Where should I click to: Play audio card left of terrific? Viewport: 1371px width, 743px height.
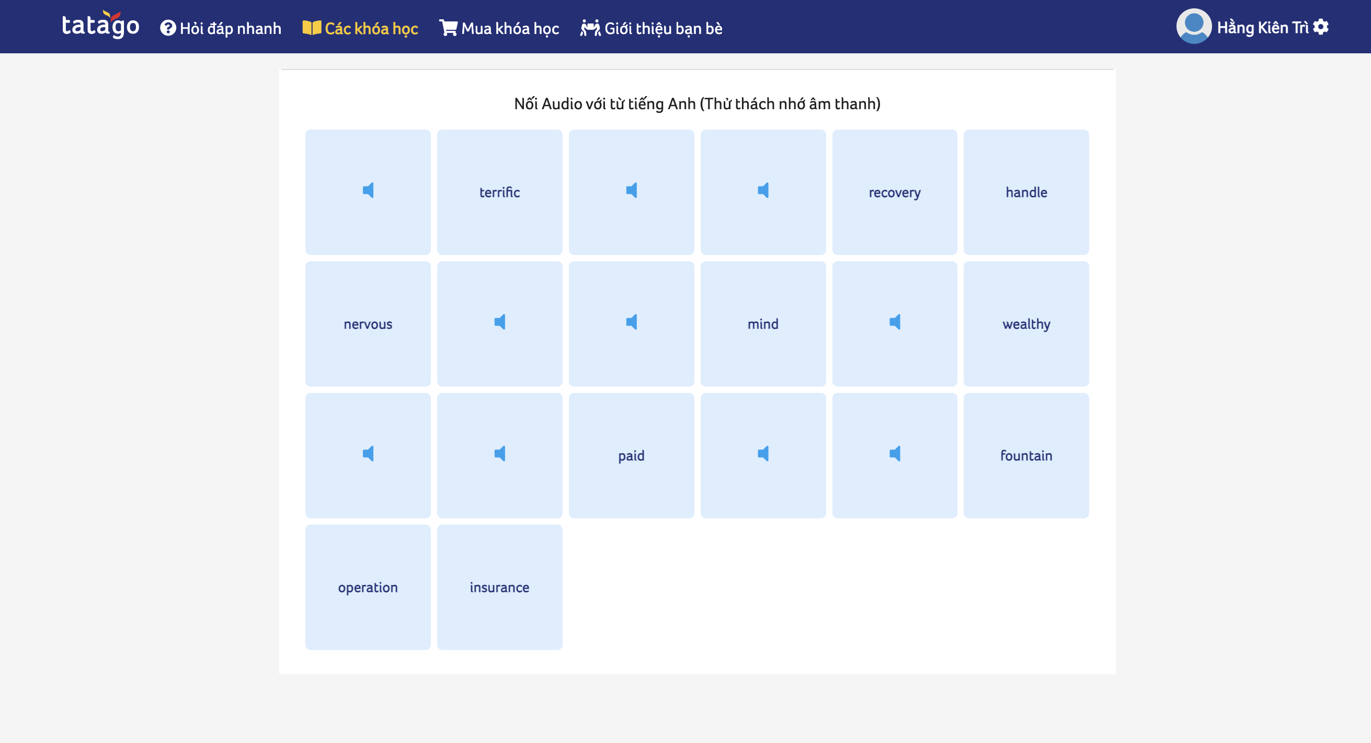[x=368, y=191]
